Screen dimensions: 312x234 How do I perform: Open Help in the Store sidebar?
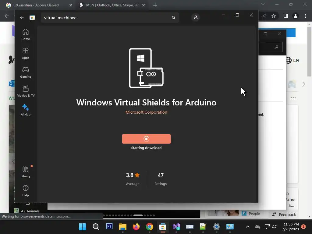pyautogui.click(x=26, y=191)
